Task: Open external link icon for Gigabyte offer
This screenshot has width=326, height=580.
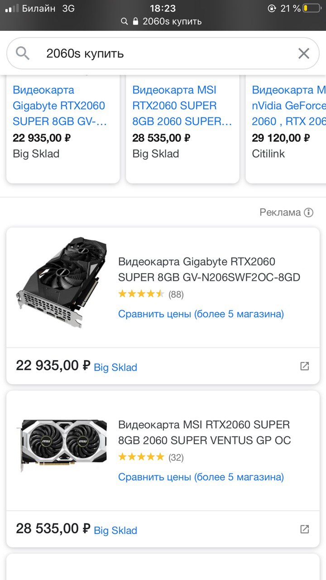Action: coord(305,366)
